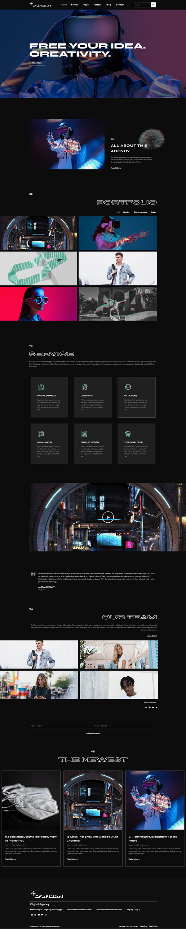
Task: Open the red neon sunglasses portfolio thumbnail
Action: click(38, 304)
